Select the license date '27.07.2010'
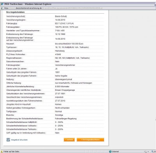This screenshot has height=153, width=156. tap(60, 101)
